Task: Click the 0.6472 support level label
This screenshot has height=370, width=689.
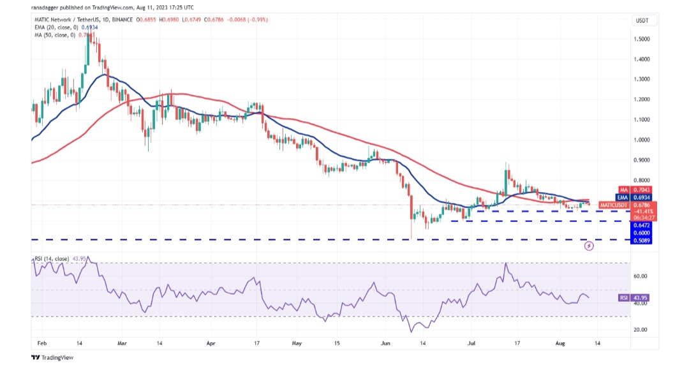Action: pos(641,225)
